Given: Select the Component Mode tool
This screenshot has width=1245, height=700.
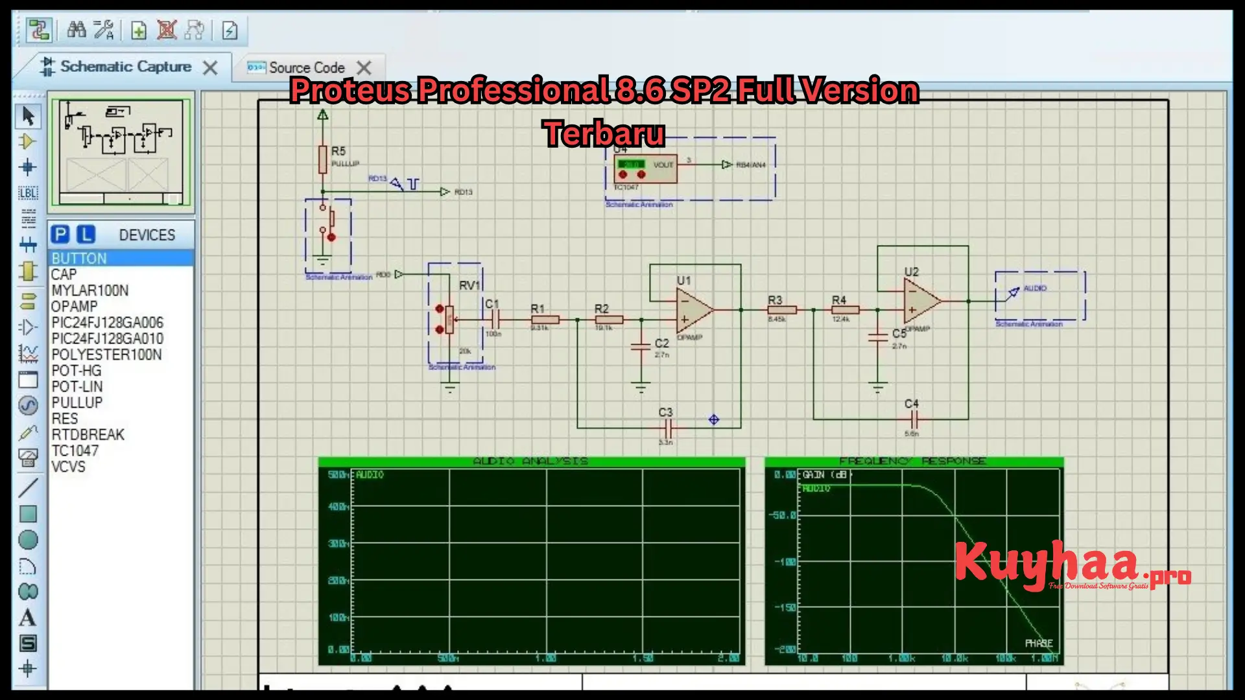Looking at the screenshot, I should click(x=28, y=142).
